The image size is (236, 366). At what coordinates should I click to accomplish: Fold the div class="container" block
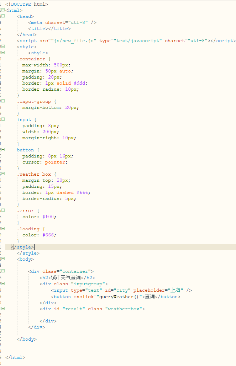coord(3,271)
